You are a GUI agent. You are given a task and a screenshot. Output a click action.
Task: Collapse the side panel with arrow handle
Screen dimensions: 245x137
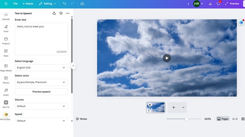point(73,66)
